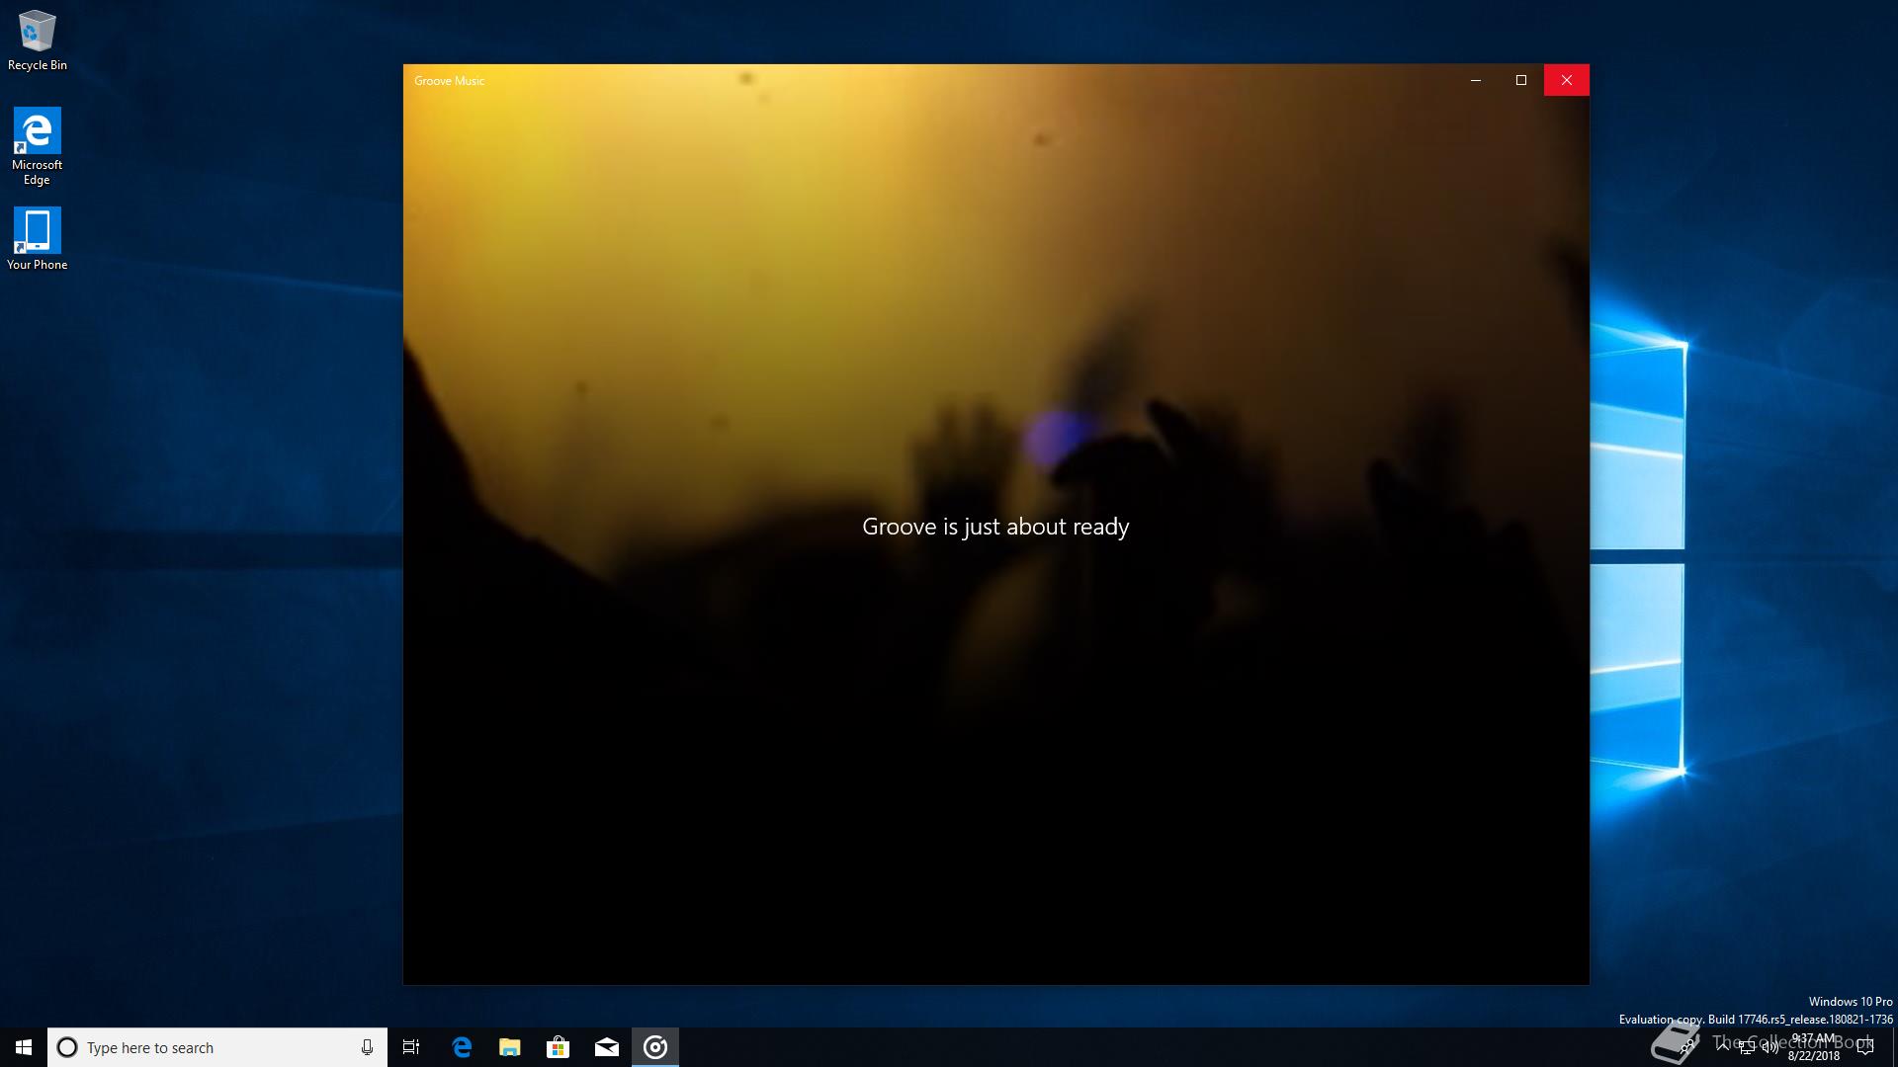Open the network status icon

point(1747,1047)
